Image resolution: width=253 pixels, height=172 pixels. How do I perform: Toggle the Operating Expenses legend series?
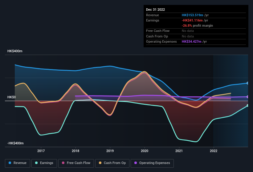152,163
